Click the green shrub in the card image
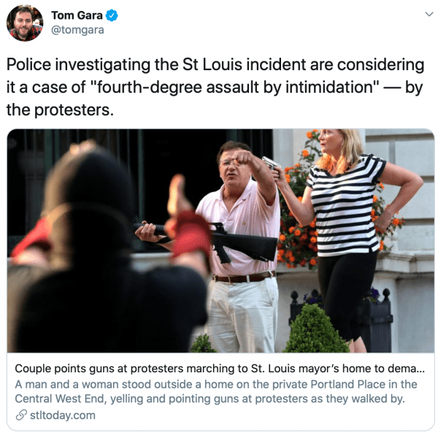The width and height of the screenshot is (438, 438). click(315, 330)
